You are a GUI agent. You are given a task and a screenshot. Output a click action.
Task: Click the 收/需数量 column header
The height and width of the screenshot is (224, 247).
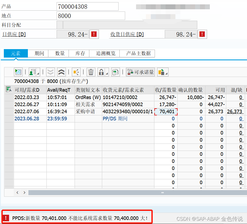(166, 90)
